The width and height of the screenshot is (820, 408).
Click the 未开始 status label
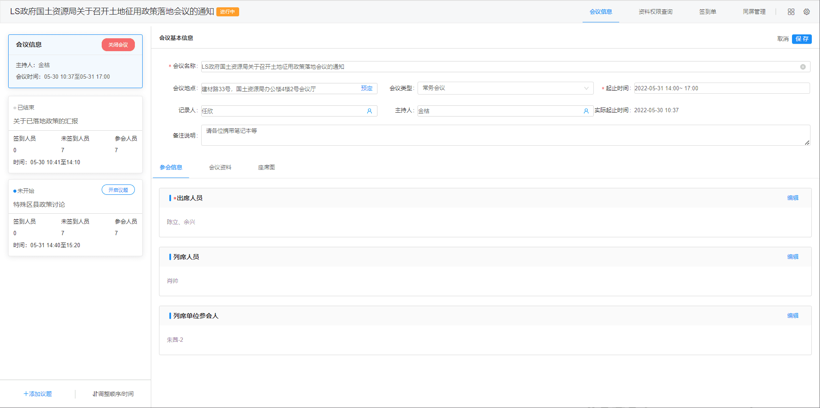(x=26, y=191)
